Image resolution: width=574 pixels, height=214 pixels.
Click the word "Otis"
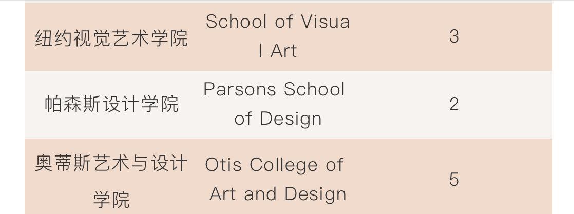pos(223,165)
